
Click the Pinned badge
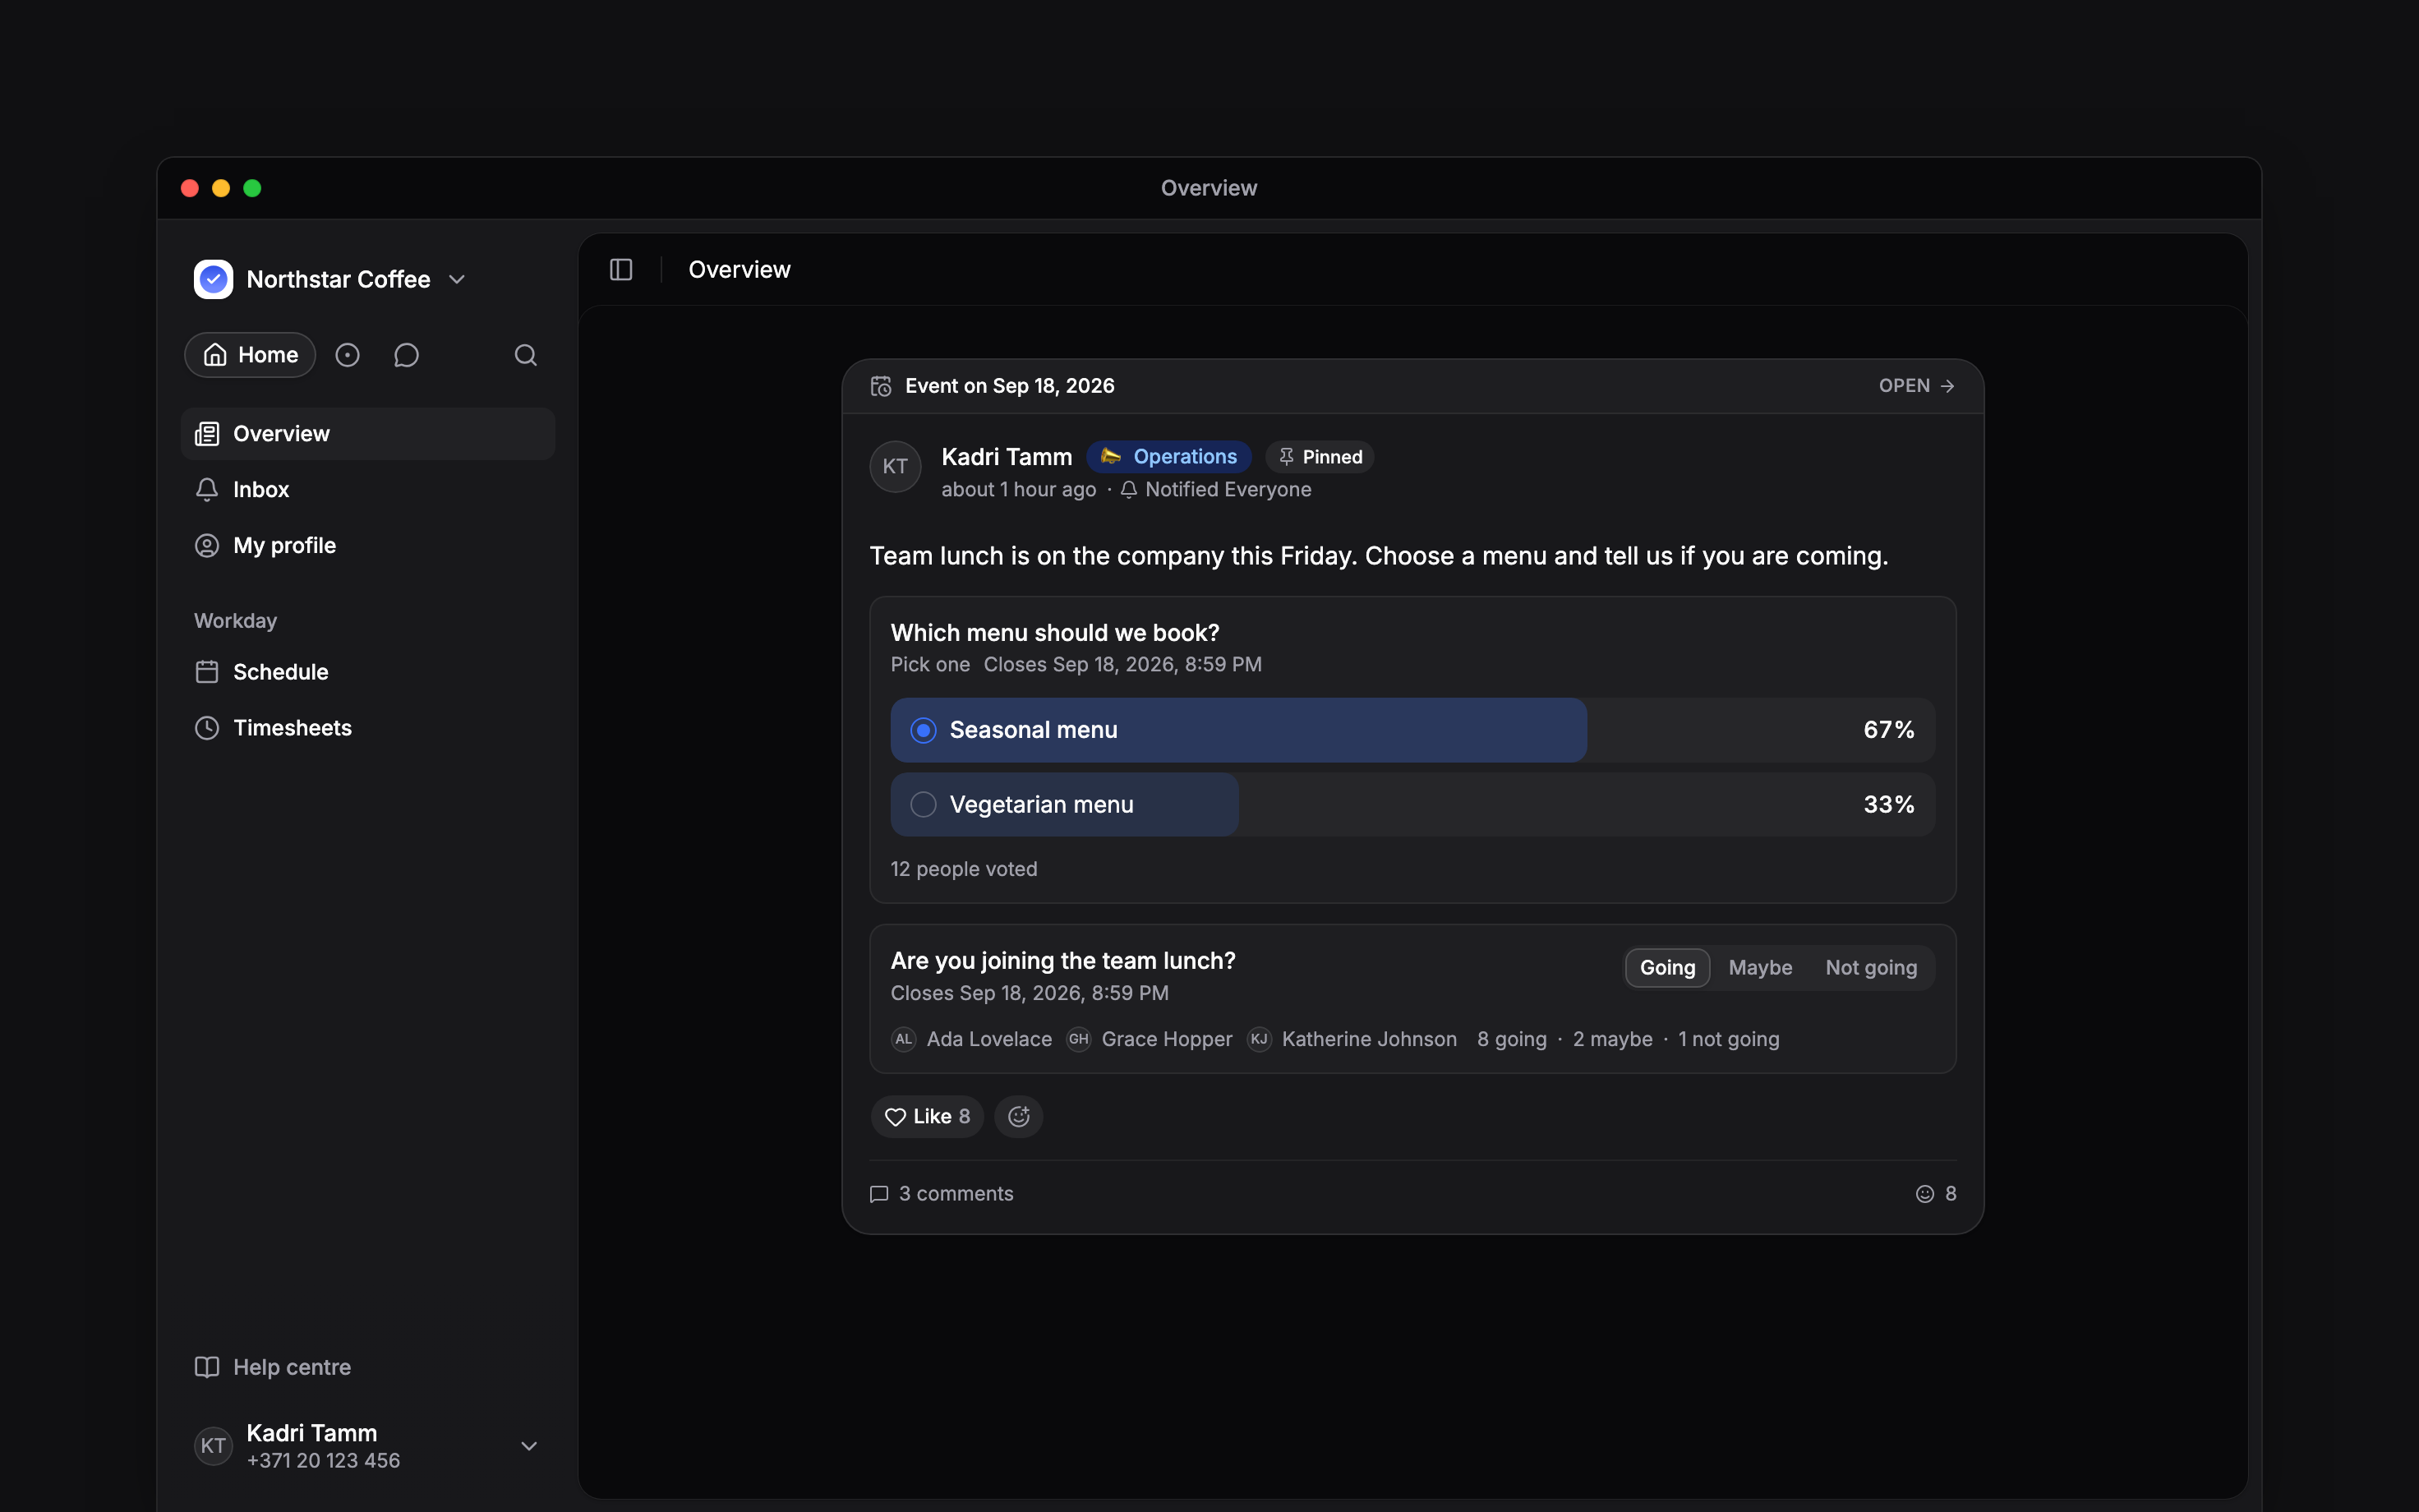point(1320,457)
